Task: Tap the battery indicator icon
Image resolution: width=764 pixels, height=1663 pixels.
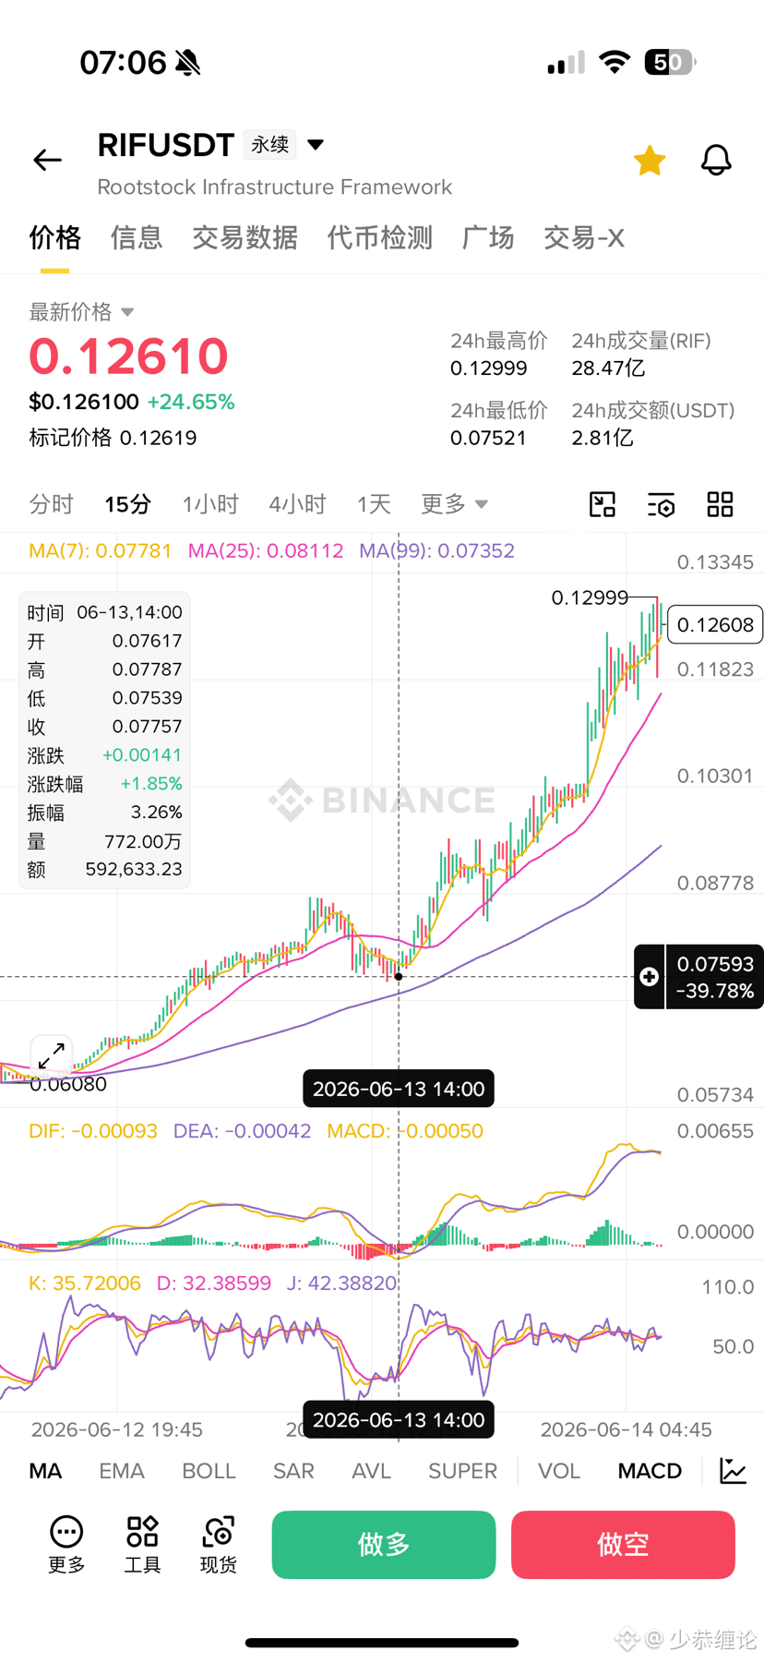Action: (x=670, y=62)
